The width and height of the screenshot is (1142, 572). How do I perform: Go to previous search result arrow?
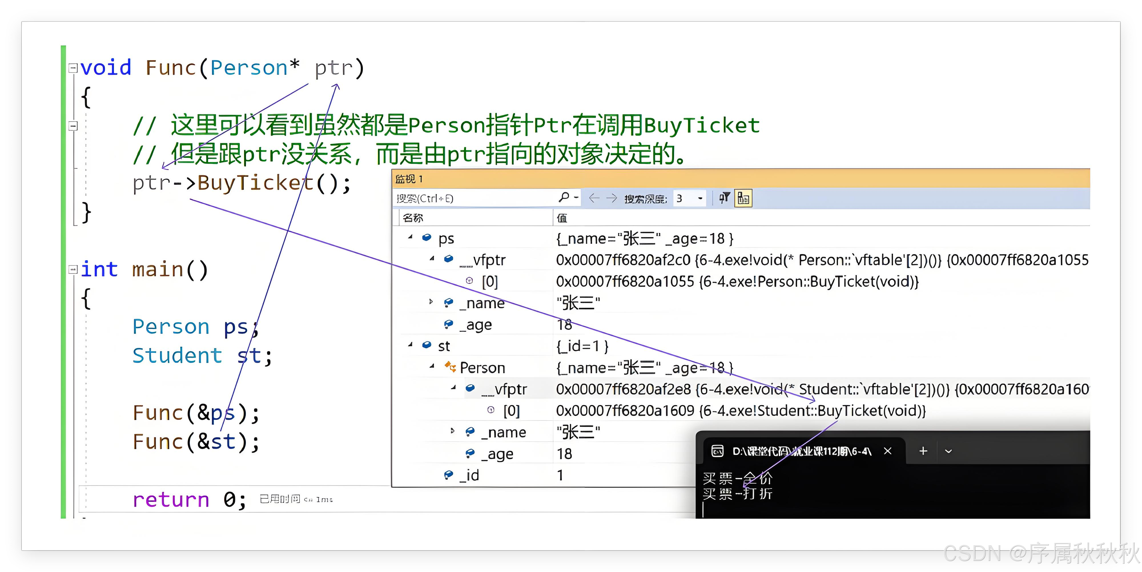(x=594, y=198)
